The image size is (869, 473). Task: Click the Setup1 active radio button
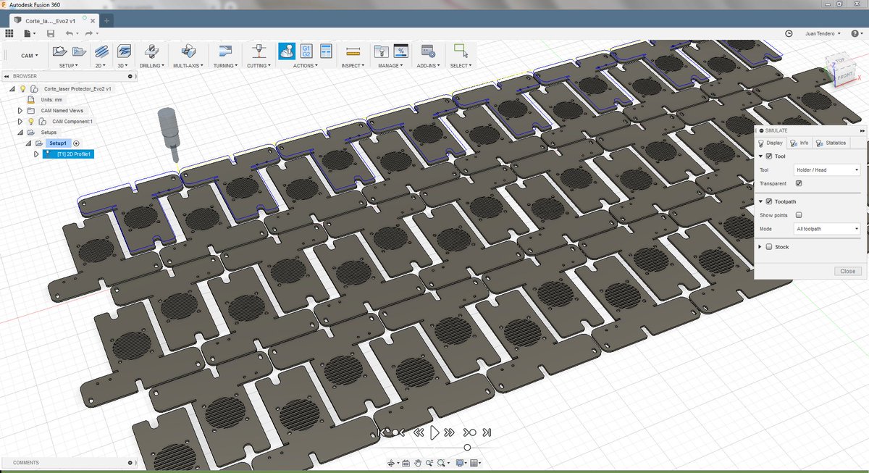(77, 143)
